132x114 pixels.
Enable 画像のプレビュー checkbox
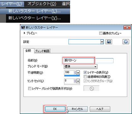(x=101, y=33)
